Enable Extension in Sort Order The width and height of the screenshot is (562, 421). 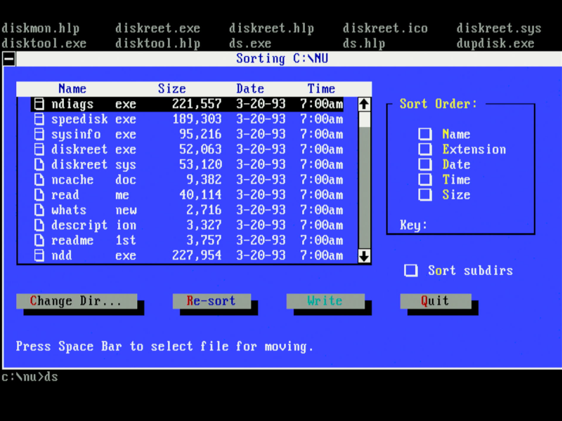(x=425, y=149)
